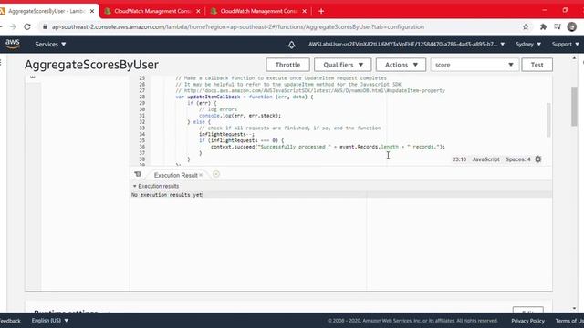Reload the page with the refresh icon
Viewport: 584px width, 328px height.
point(27,26)
